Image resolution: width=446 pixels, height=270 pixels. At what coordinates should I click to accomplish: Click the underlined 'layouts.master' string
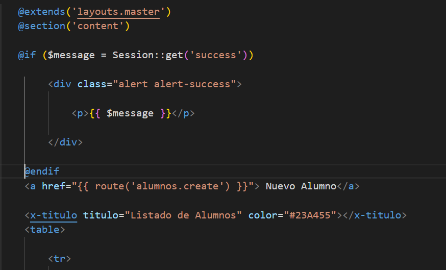pos(118,12)
